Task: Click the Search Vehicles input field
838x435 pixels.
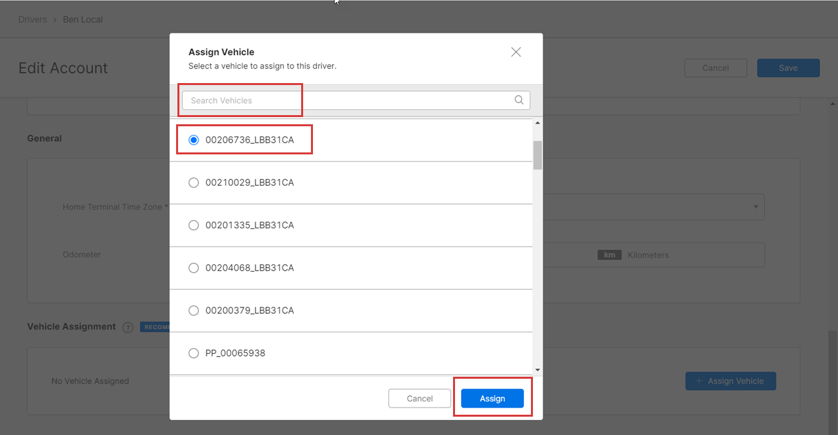Action: coord(347,100)
